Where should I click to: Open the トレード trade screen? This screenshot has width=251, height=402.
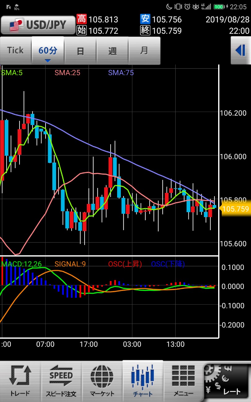[20, 381]
